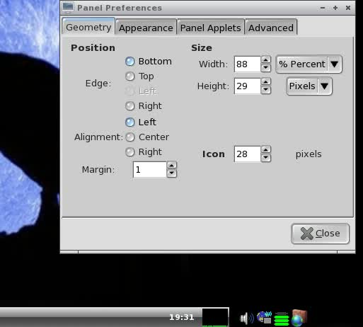
Task: Decrease Height value with down arrow
Action: click(x=266, y=90)
